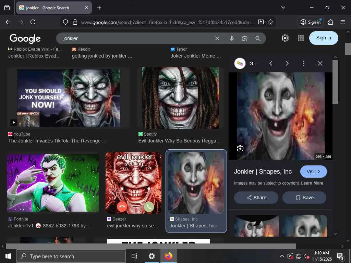Expand the list all tabs dropdown
The image size is (351, 263).
point(283,8)
